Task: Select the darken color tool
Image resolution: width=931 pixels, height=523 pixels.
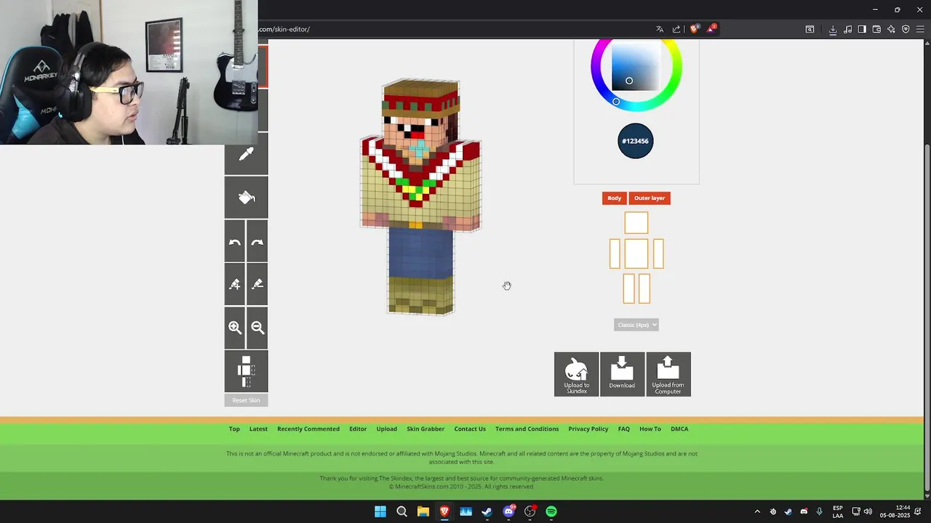Action: [257, 285]
